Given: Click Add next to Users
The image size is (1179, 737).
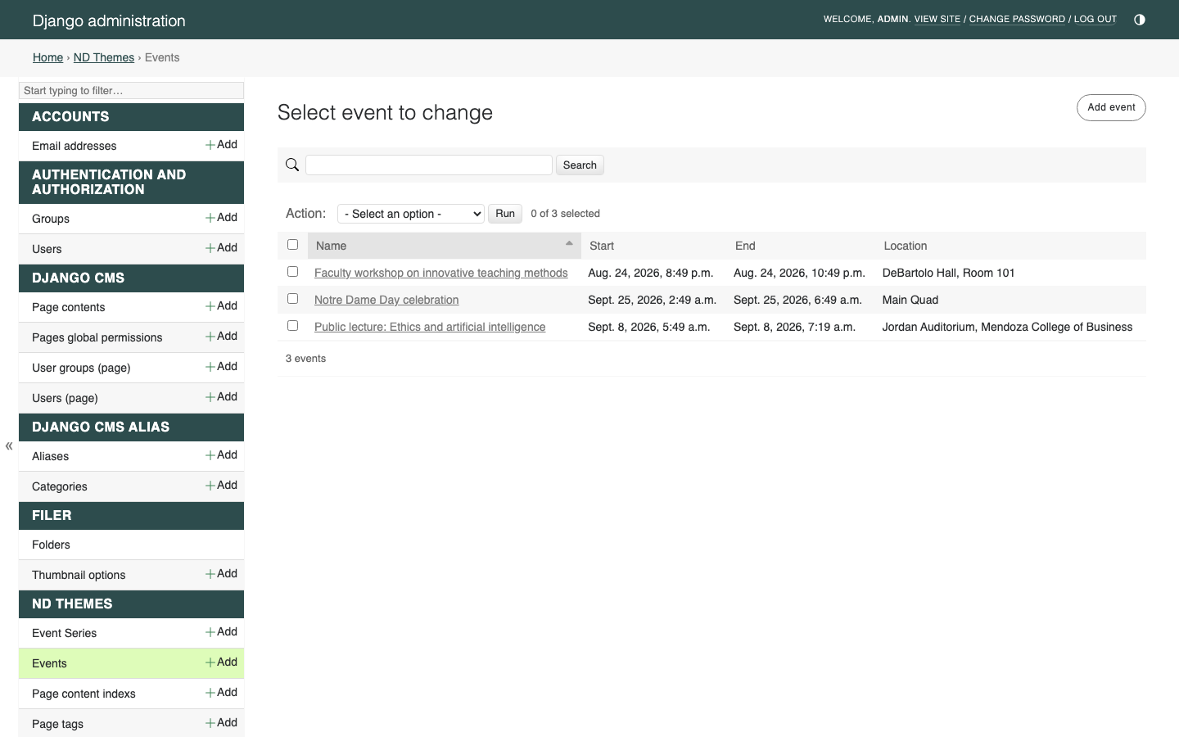Looking at the screenshot, I should pos(221,248).
